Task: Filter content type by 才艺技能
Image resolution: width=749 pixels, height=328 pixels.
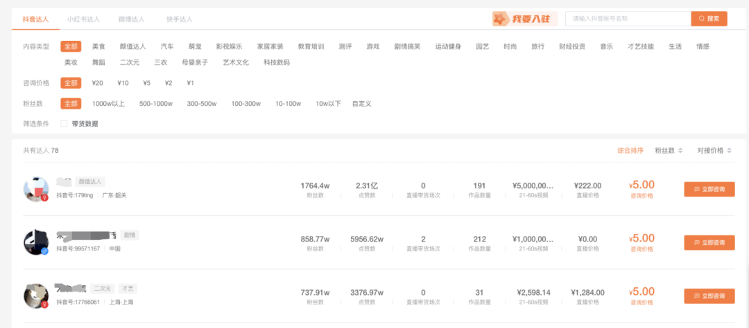Action: coord(641,47)
